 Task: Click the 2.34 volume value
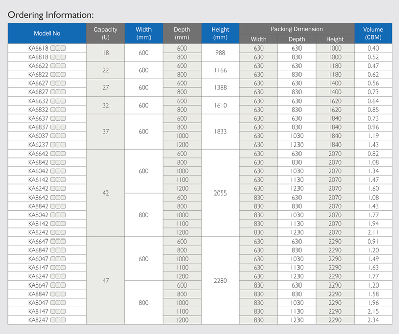click(x=373, y=320)
